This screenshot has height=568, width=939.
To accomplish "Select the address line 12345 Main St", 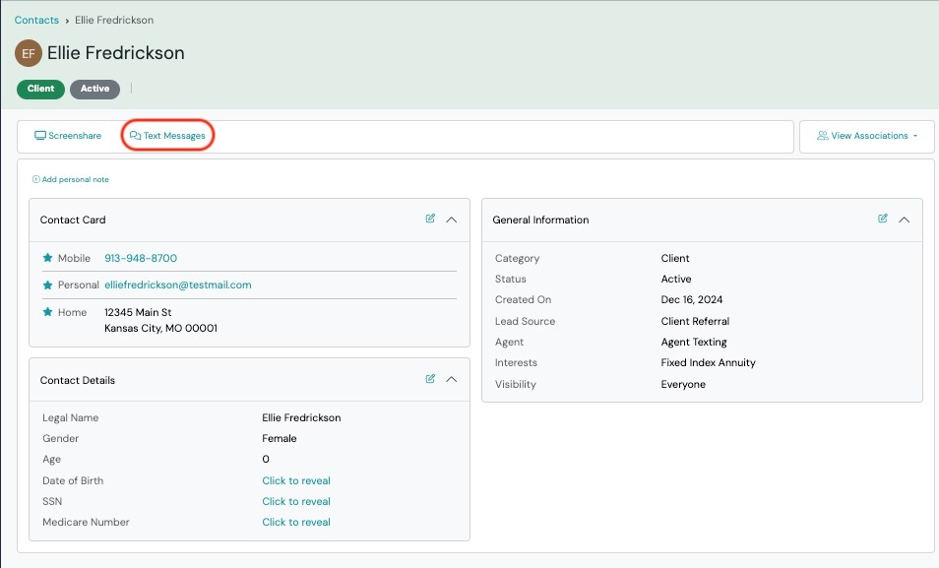I will pyautogui.click(x=138, y=312).
